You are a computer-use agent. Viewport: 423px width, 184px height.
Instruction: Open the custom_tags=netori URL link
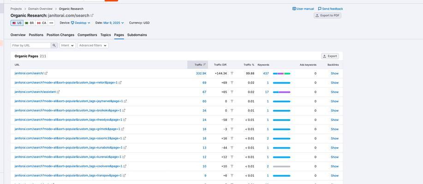pyautogui.click(x=66, y=83)
